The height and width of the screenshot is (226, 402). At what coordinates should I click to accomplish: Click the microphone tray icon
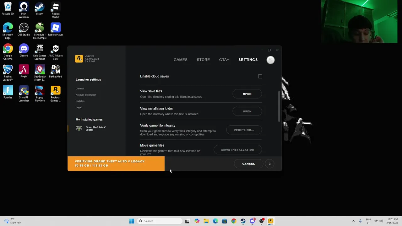pyautogui.click(x=360, y=221)
